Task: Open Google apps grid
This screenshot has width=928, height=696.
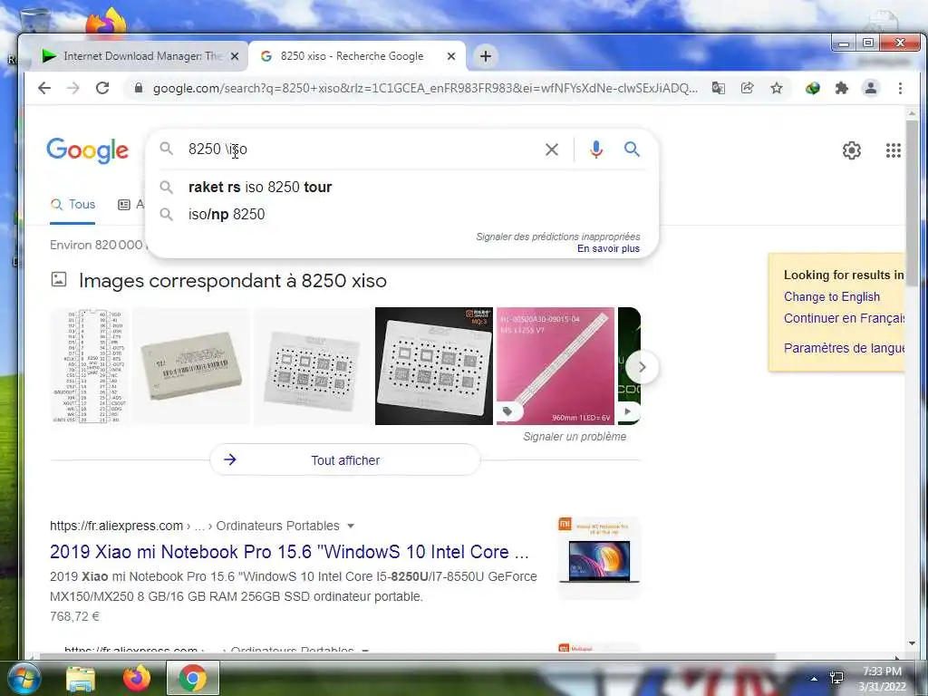Action: (x=893, y=150)
